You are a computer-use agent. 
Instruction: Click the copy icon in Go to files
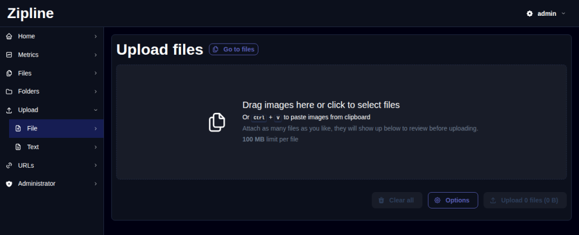point(215,50)
